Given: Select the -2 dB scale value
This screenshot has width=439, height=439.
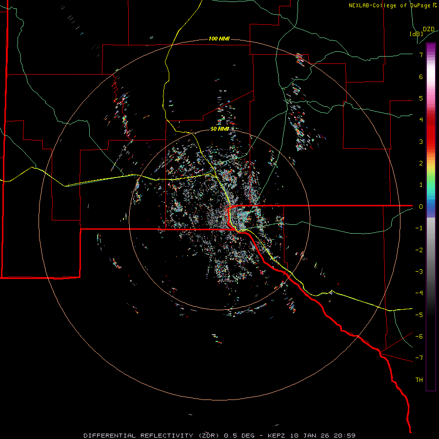Looking at the screenshot, I should pos(419,250).
